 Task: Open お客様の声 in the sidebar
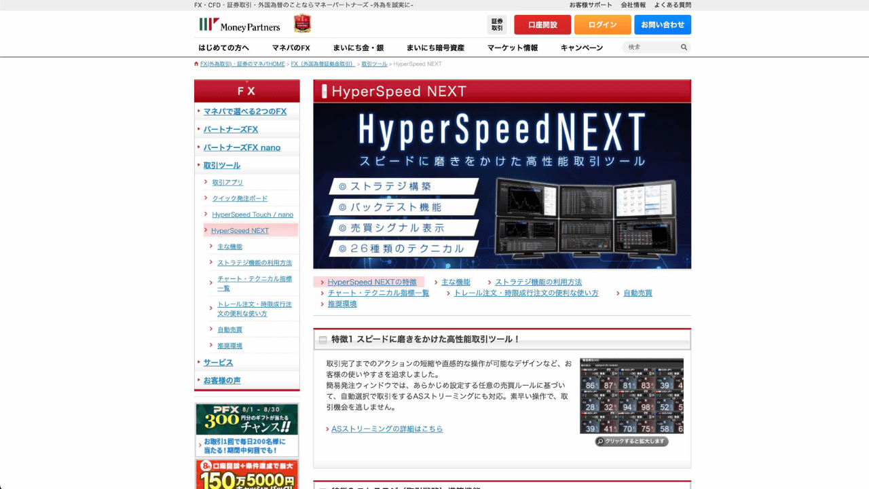222,380
